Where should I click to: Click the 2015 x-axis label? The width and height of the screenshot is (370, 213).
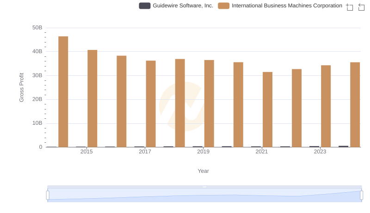(86, 152)
